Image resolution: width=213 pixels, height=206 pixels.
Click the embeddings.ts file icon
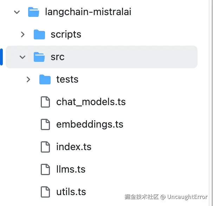pos(45,124)
